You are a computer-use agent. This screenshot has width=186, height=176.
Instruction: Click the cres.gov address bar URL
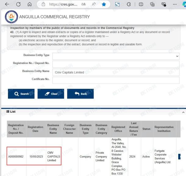63,4
